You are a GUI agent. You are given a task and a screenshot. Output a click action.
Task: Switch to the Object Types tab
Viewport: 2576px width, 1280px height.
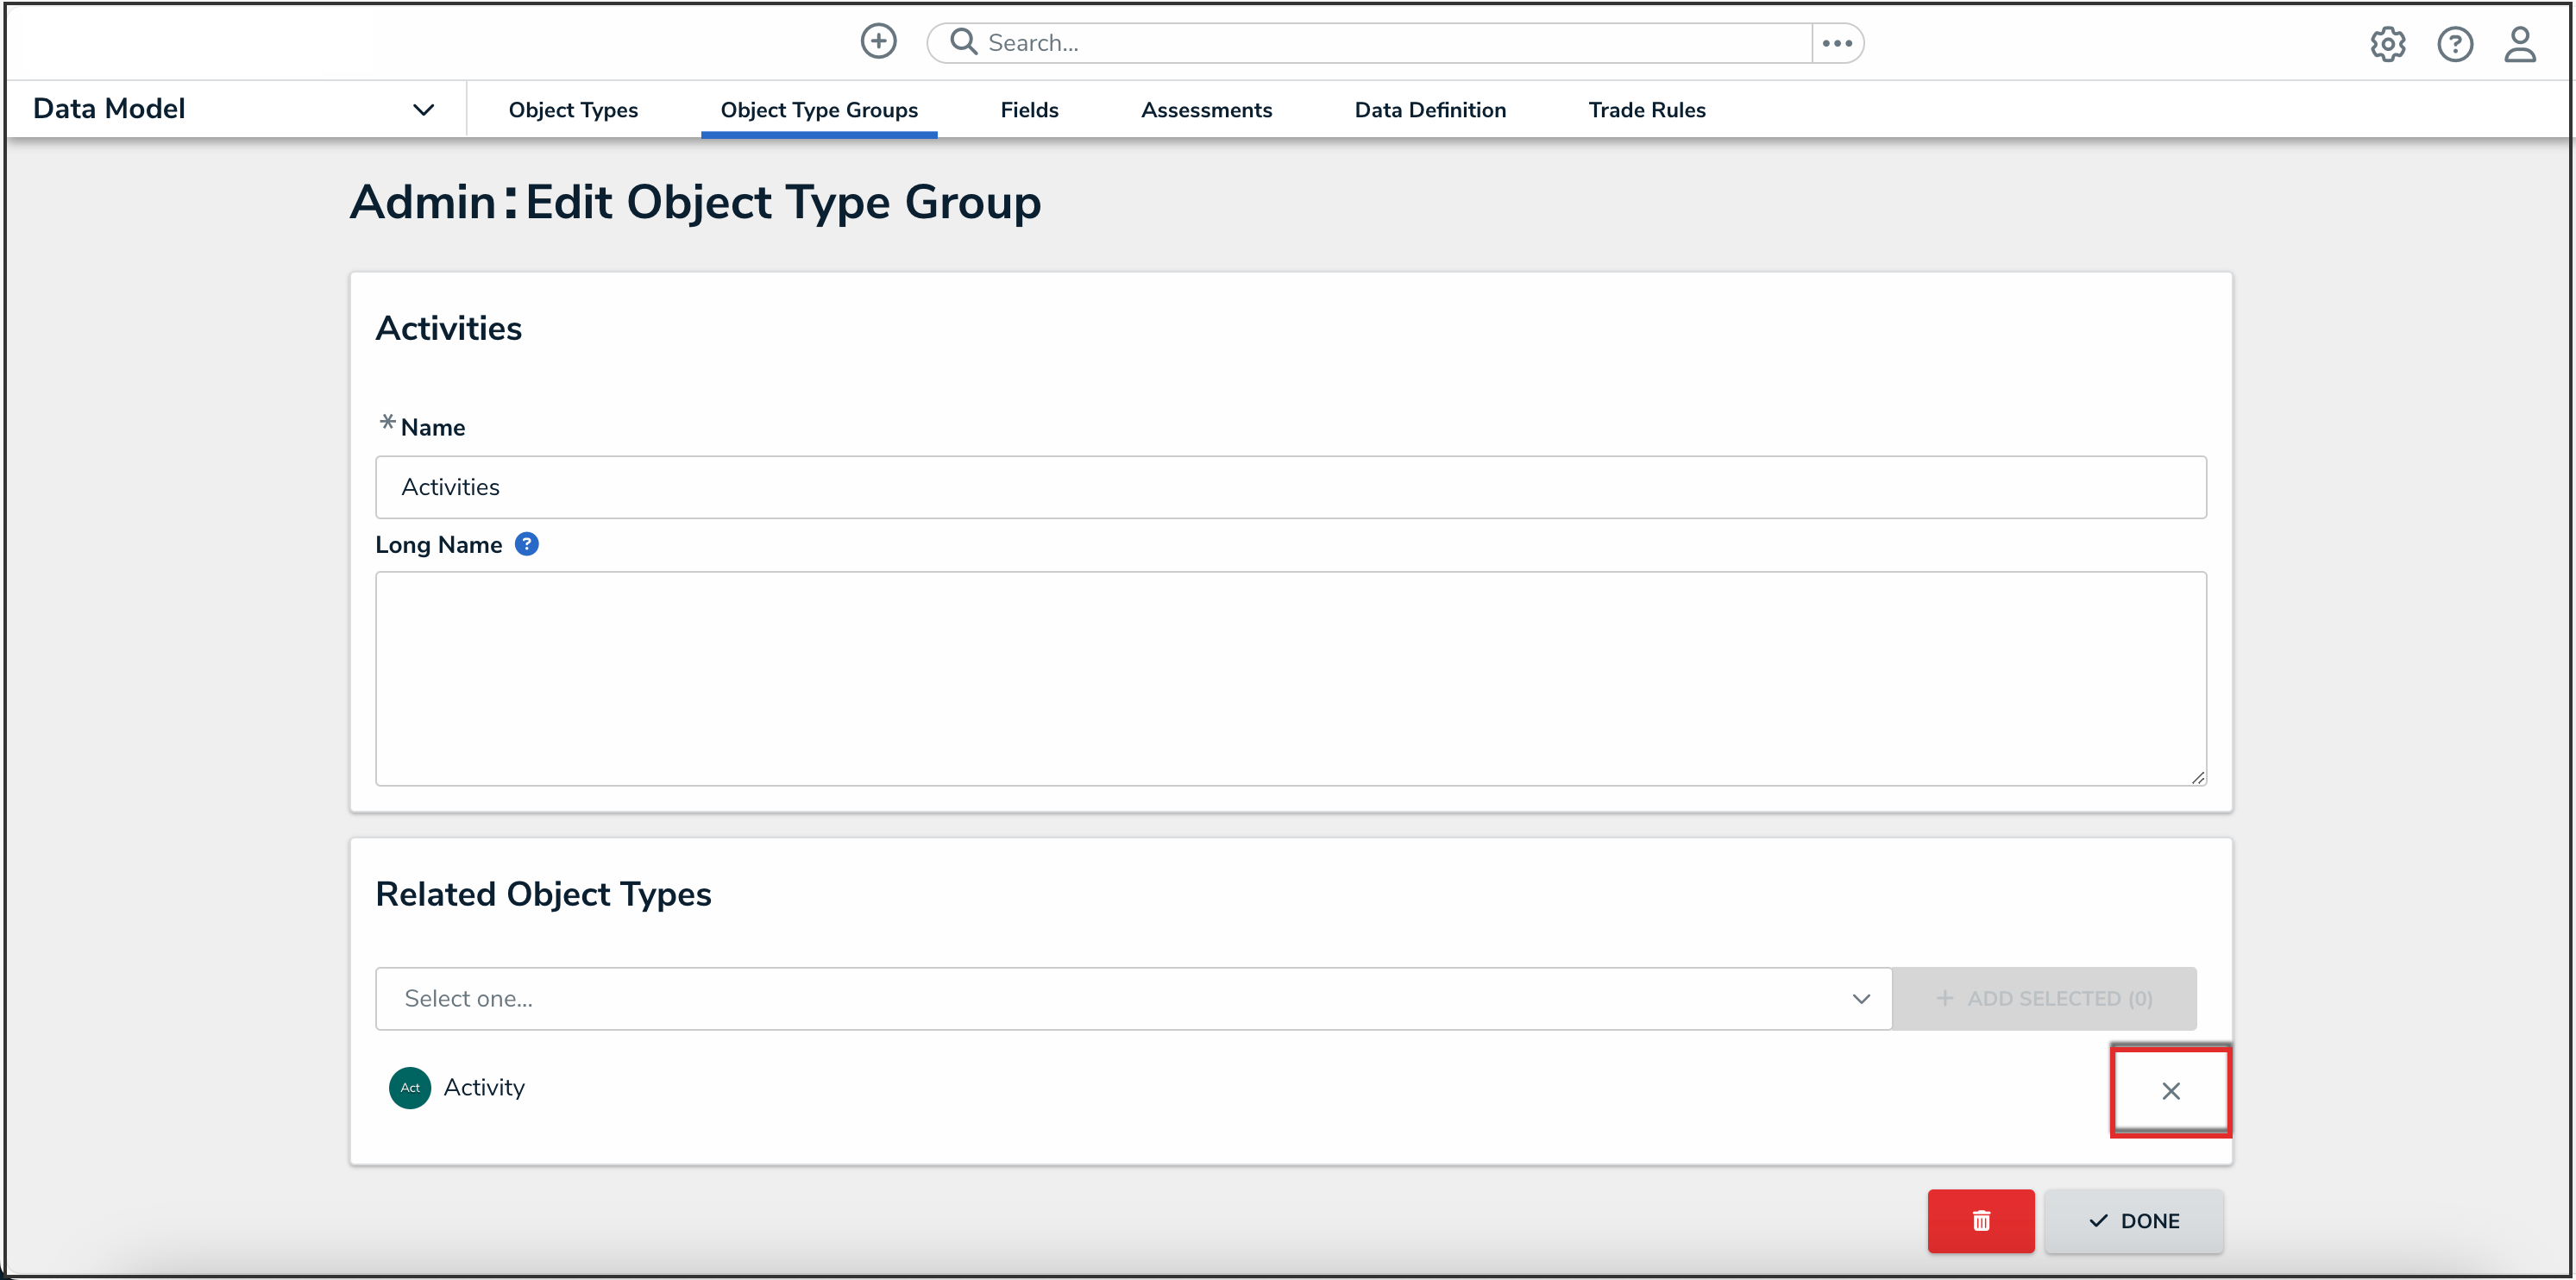[x=573, y=110]
